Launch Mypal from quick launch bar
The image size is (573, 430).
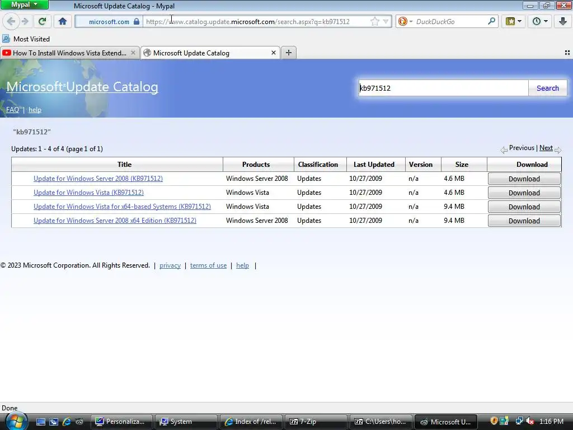(79, 422)
